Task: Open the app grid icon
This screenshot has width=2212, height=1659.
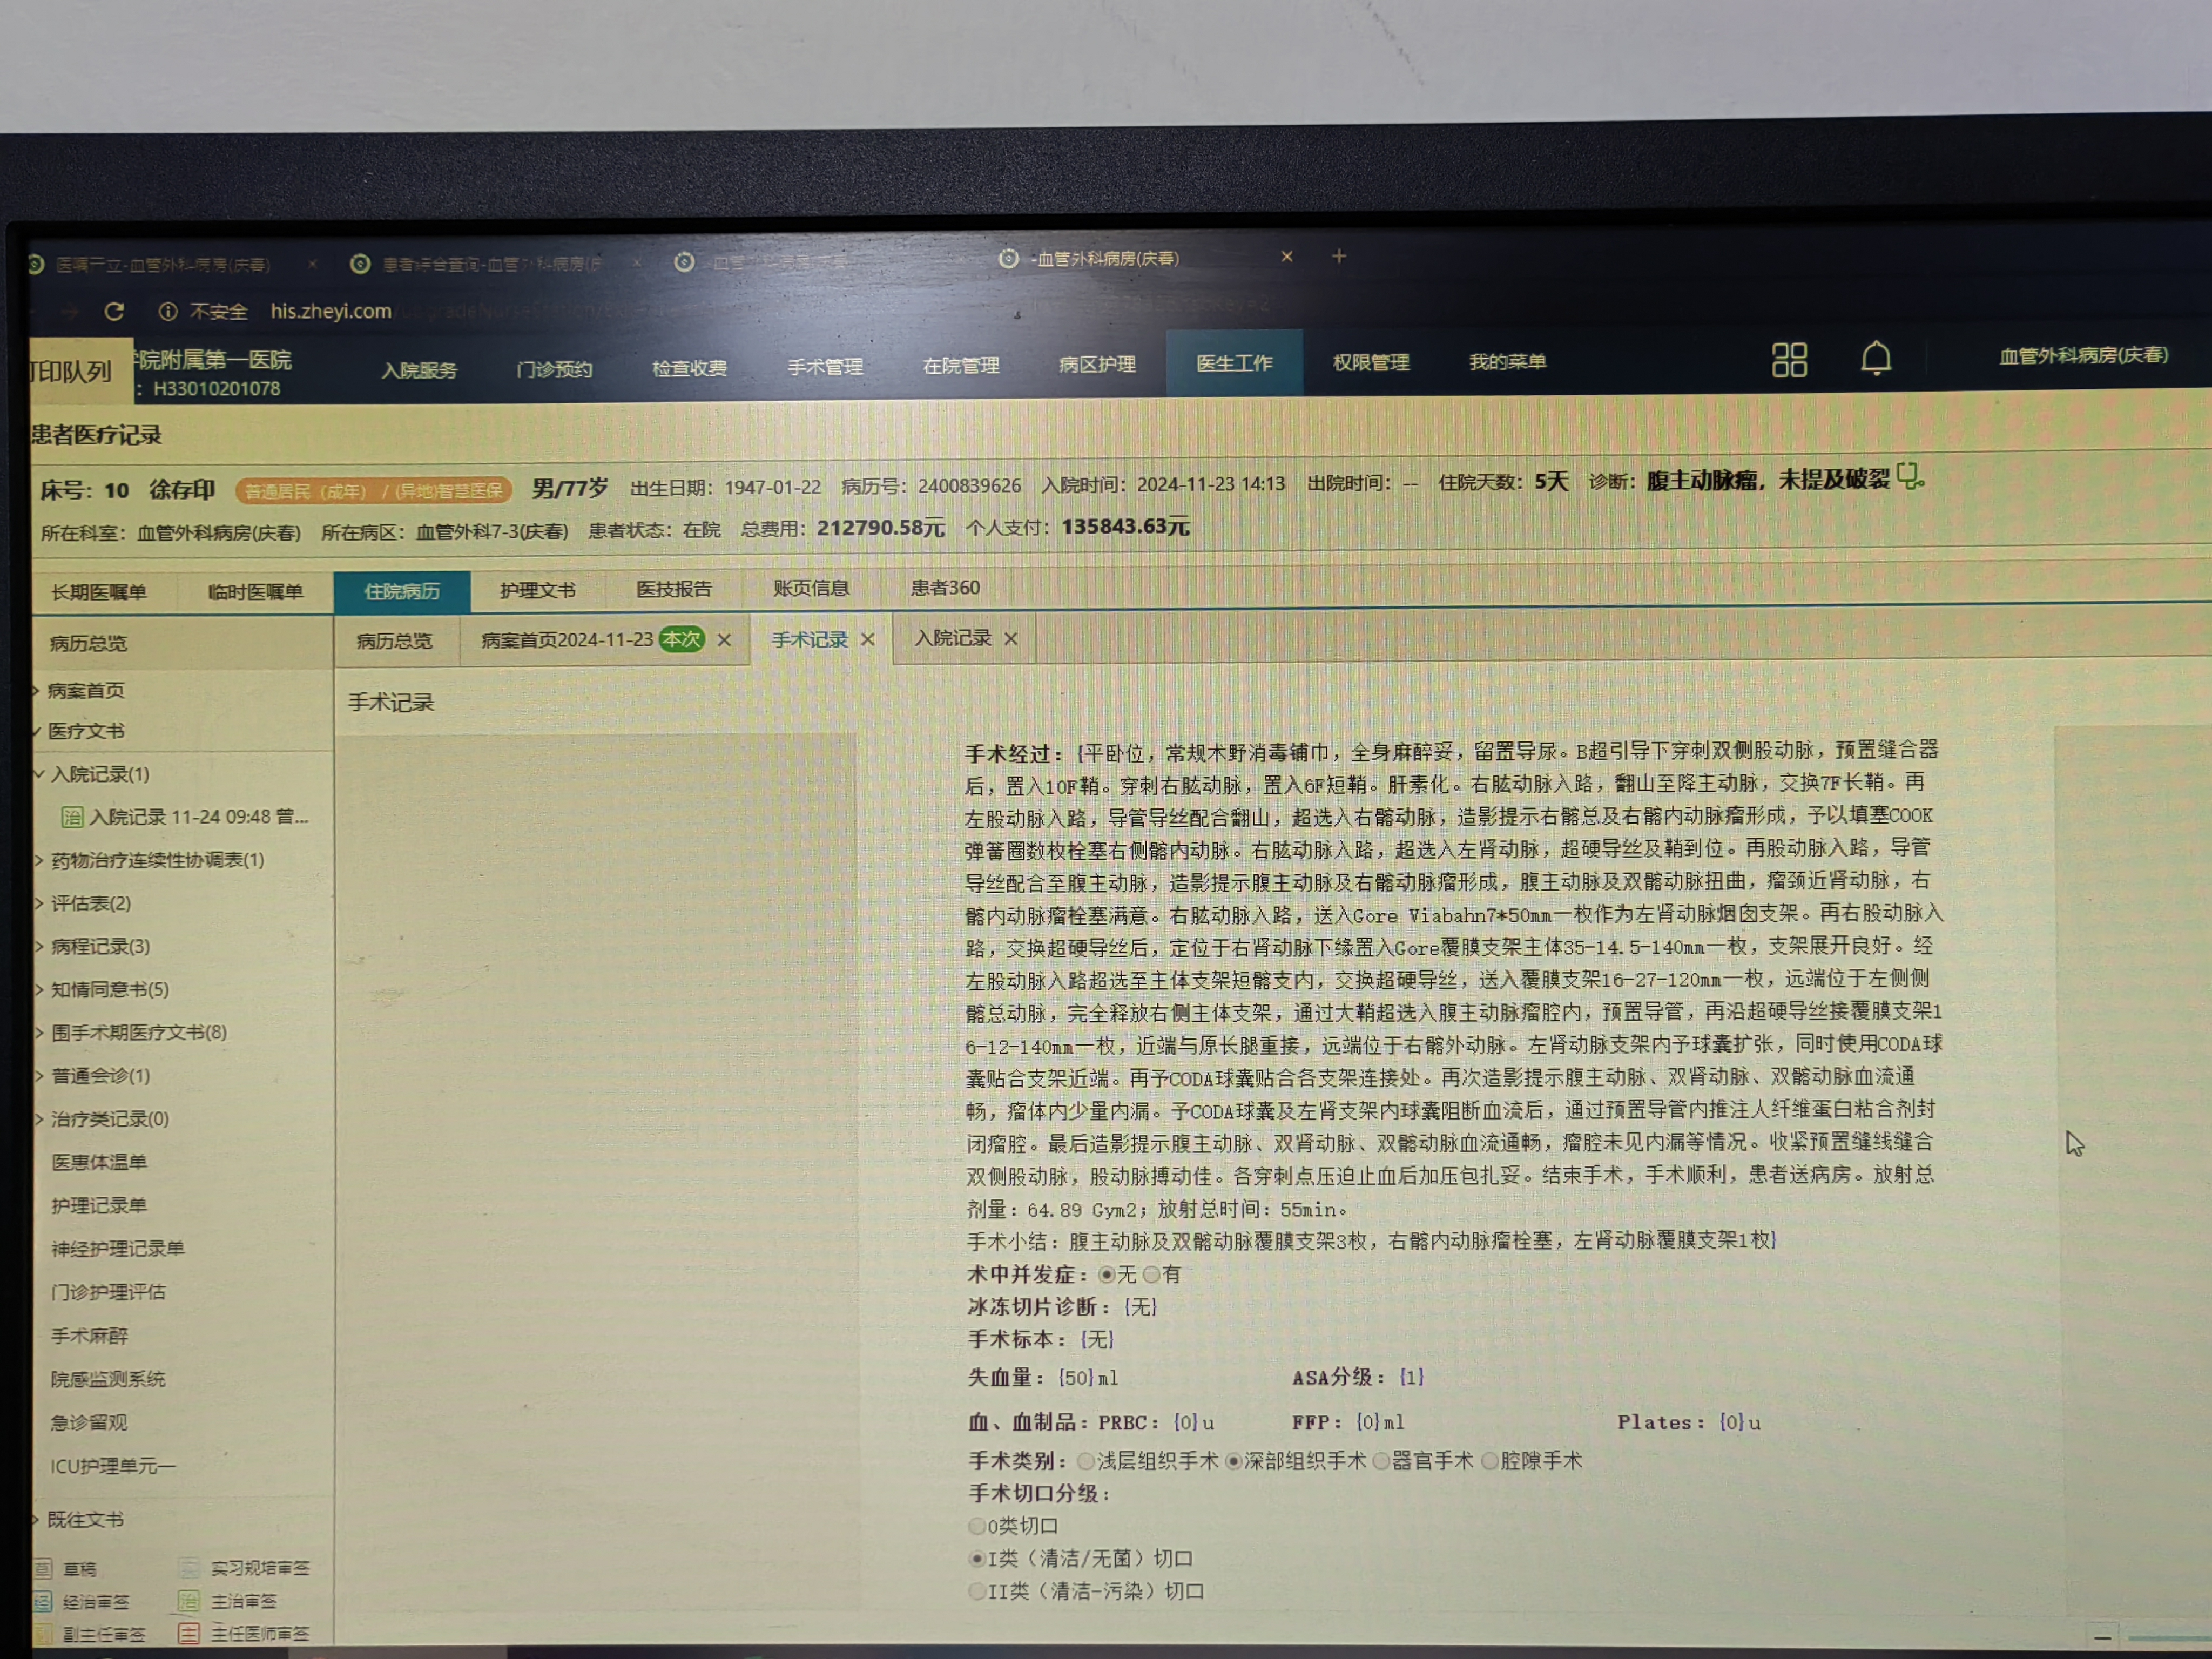Action: 1789,360
